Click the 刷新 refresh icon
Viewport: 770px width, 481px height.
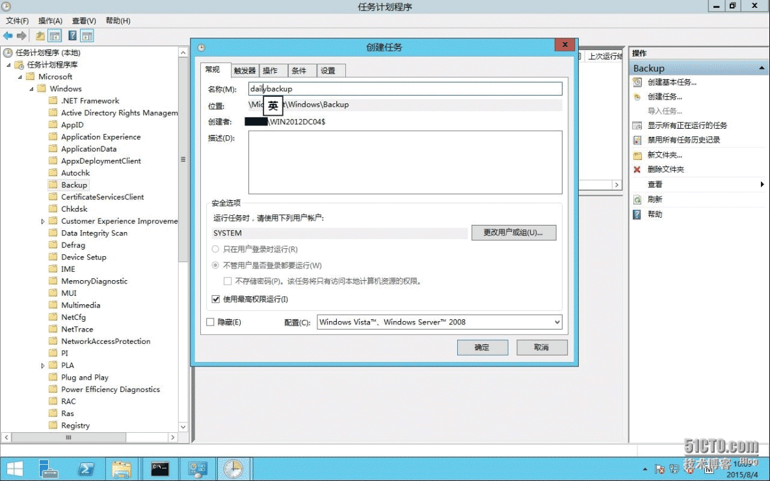[637, 200]
